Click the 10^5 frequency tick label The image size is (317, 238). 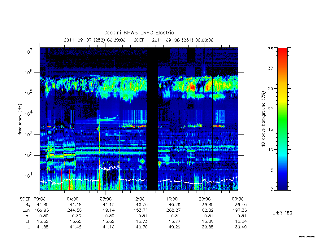point(29,93)
